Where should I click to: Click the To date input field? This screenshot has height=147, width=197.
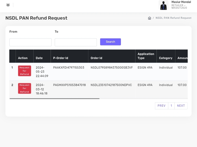pos(76,42)
